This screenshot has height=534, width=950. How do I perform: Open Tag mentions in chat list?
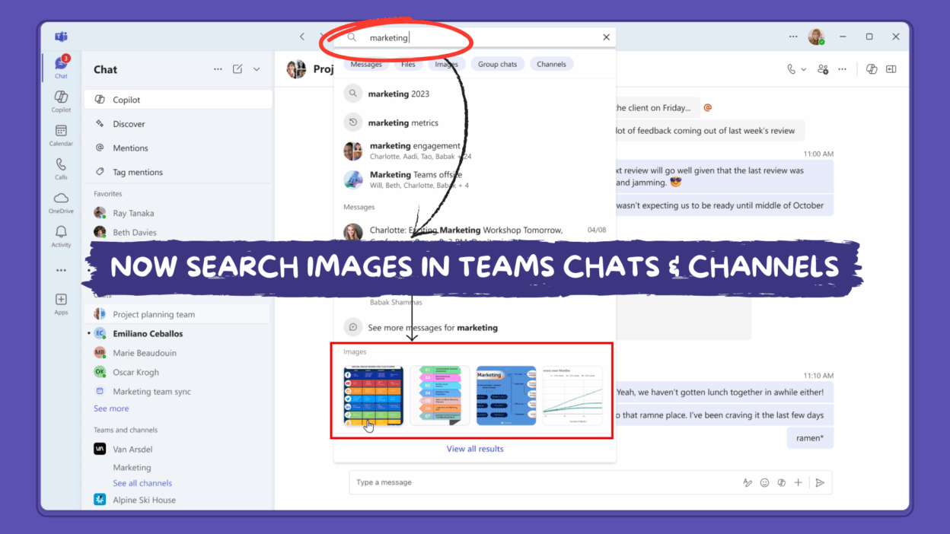(177, 172)
